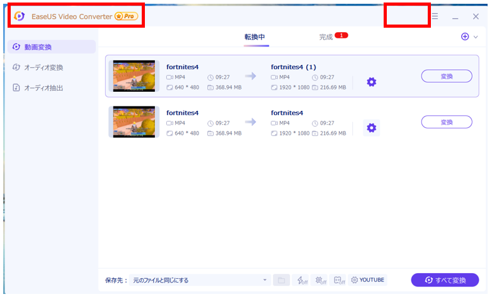The width and height of the screenshot is (492, 299).
Task: Click 変換 button for fortnites4 (1)
Action: tap(447, 76)
